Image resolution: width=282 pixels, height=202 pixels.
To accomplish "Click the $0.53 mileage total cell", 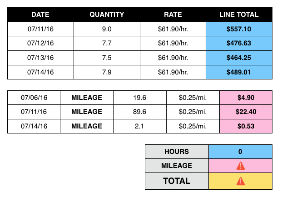I will pyautogui.click(x=245, y=126).
